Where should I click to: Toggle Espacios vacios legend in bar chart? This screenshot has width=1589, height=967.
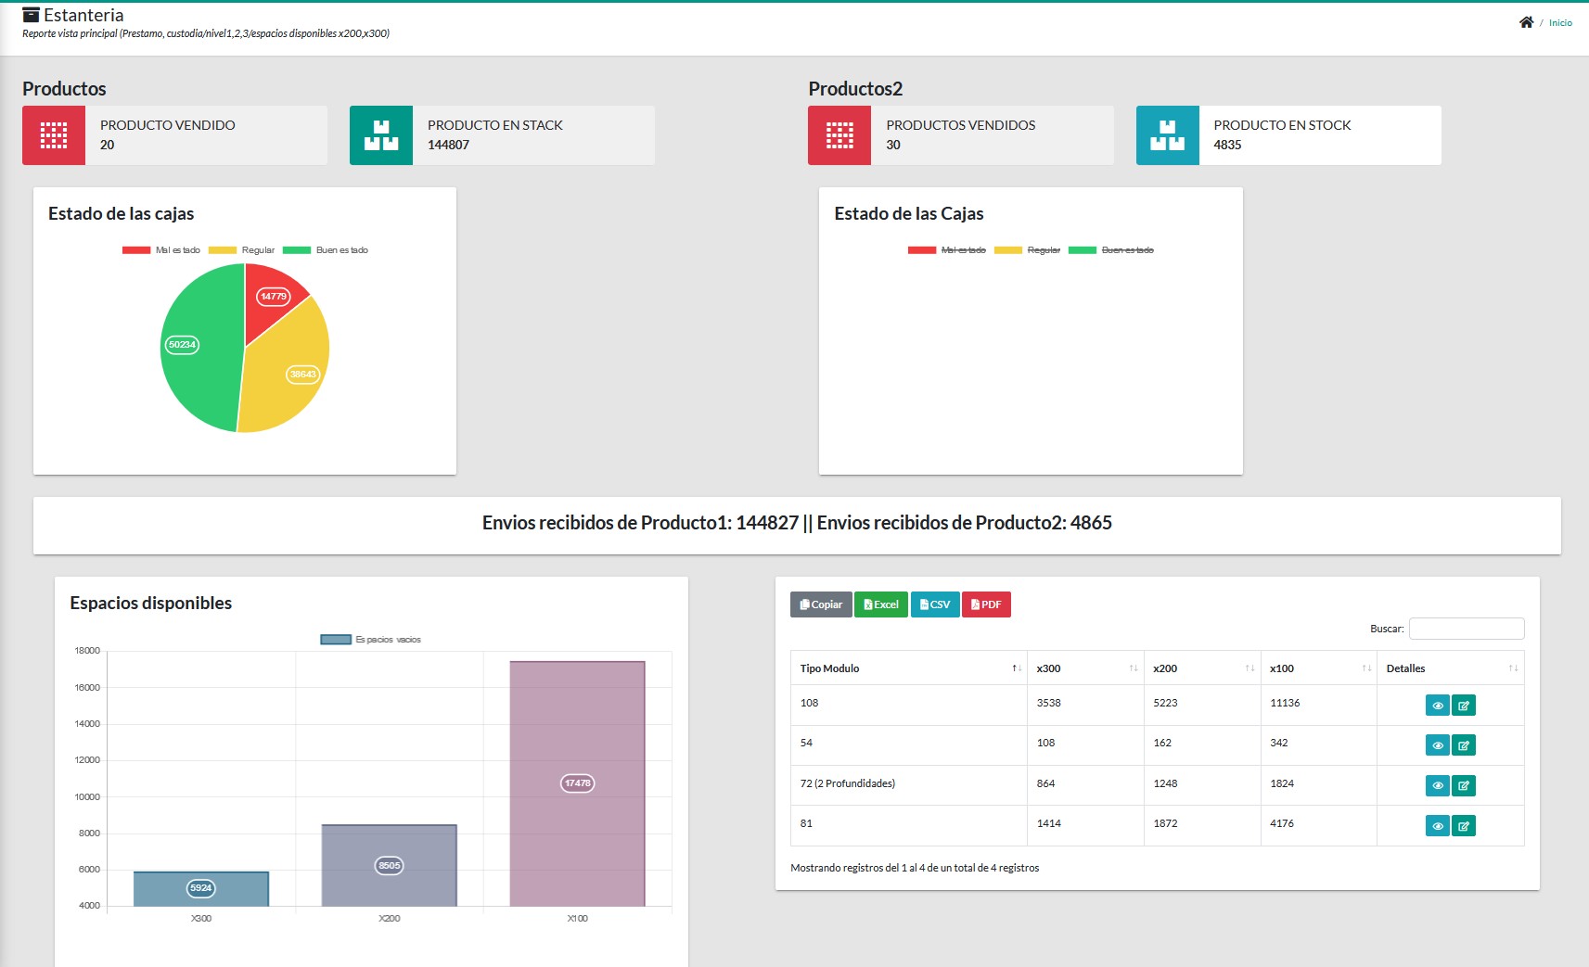coord(371,640)
